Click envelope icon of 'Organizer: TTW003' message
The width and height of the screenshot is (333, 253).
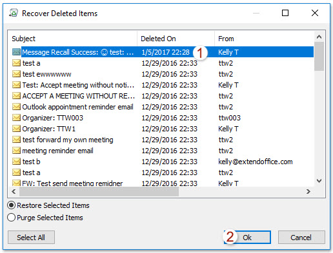[x=16, y=118]
